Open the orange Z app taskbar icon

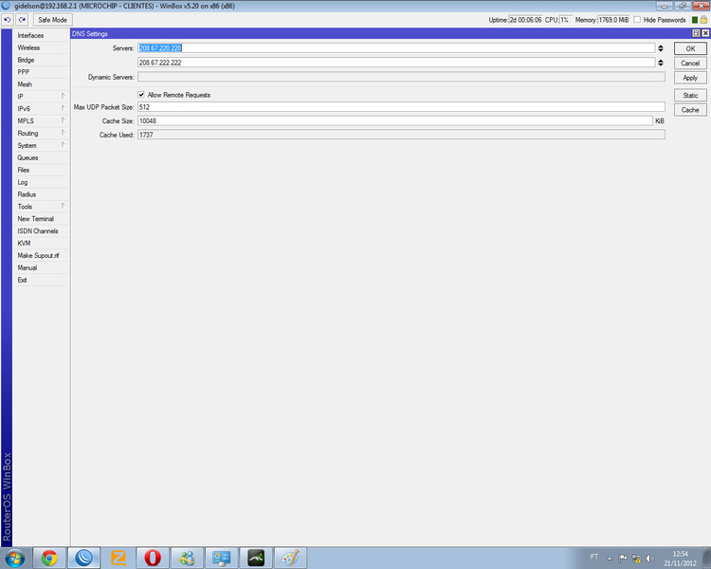click(118, 558)
